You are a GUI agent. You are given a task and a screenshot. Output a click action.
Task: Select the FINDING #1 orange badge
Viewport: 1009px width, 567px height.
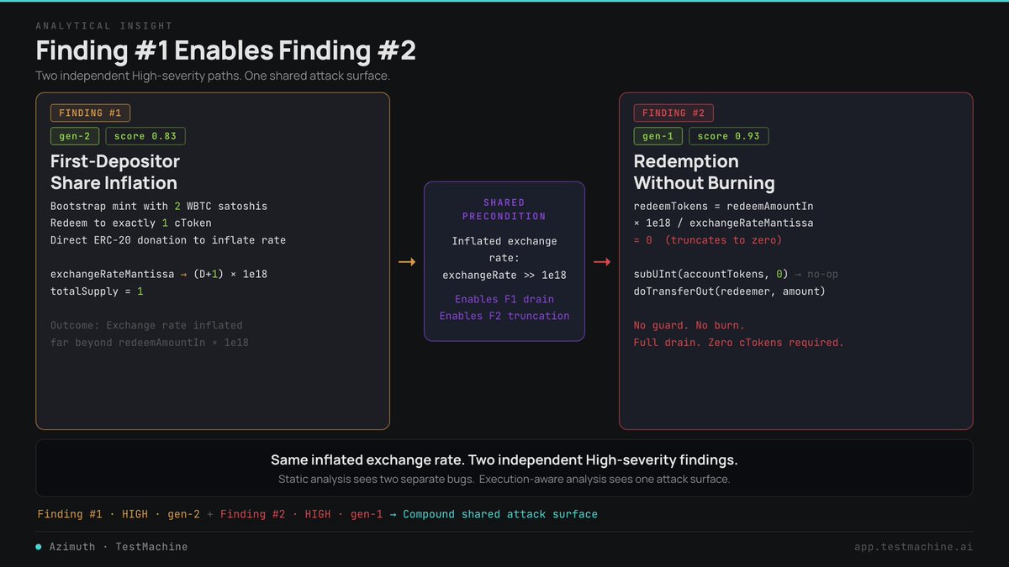click(x=90, y=113)
